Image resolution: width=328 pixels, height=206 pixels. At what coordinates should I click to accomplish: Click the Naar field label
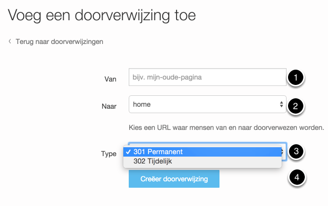(108, 105)
